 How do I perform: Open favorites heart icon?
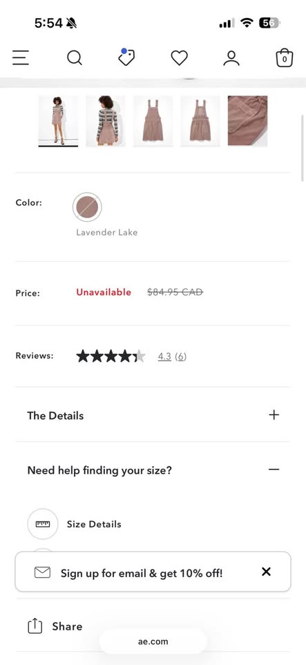[x=179, y=58]
